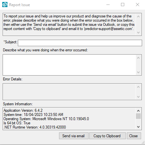
Task: Maximize the Report Issue dialog
Action: pos(123,5)
